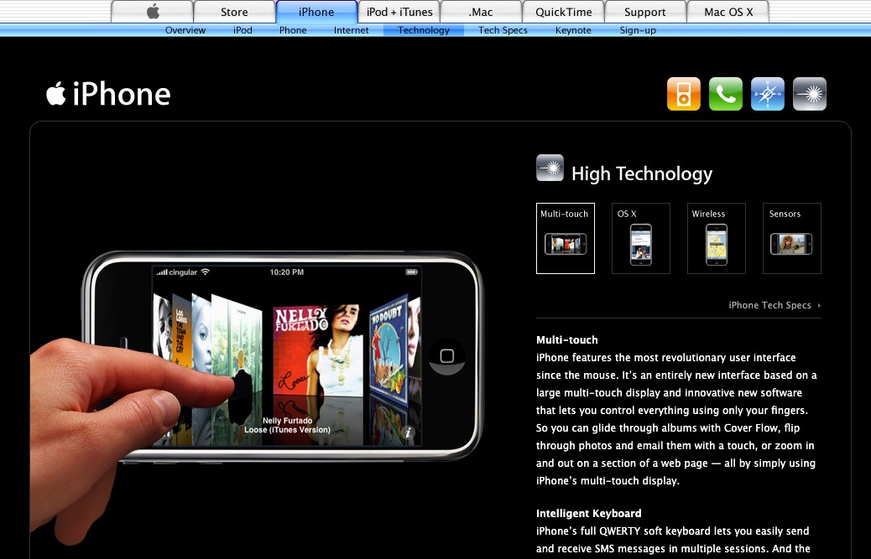Select the iPhone tab
871x559 pixels.
click(x=316, y=12)
